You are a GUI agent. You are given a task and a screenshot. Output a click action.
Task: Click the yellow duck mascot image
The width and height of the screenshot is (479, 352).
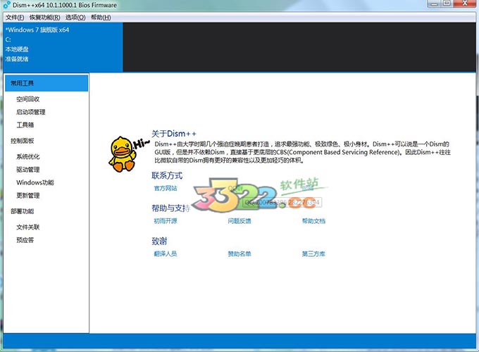(x=123, y=154)
